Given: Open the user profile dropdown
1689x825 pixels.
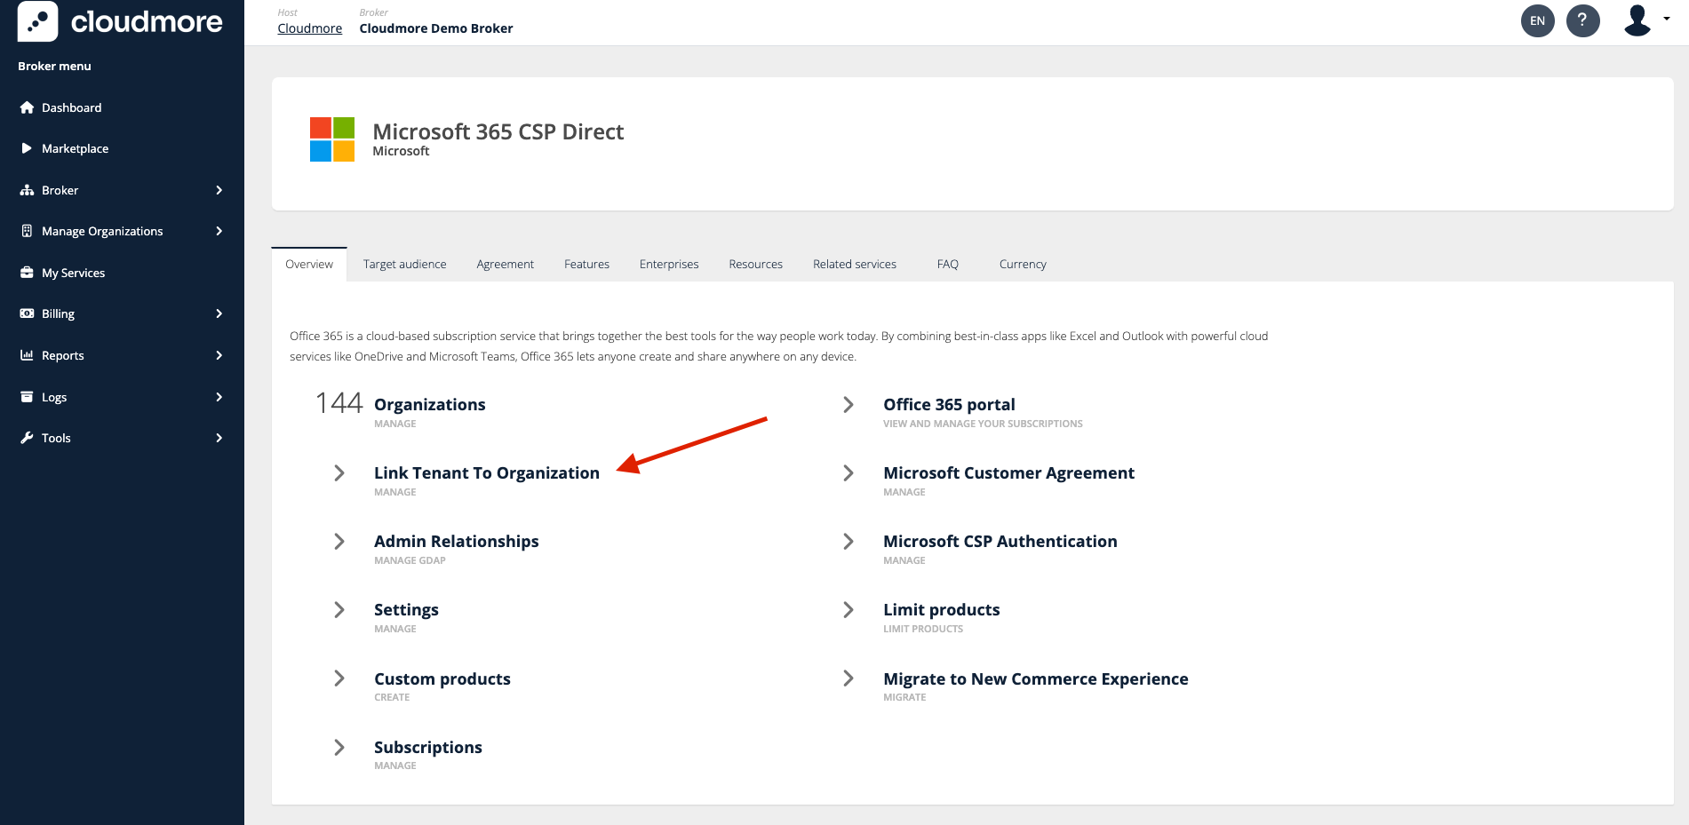Looking at the screenshot, I should pos(1645,20).
